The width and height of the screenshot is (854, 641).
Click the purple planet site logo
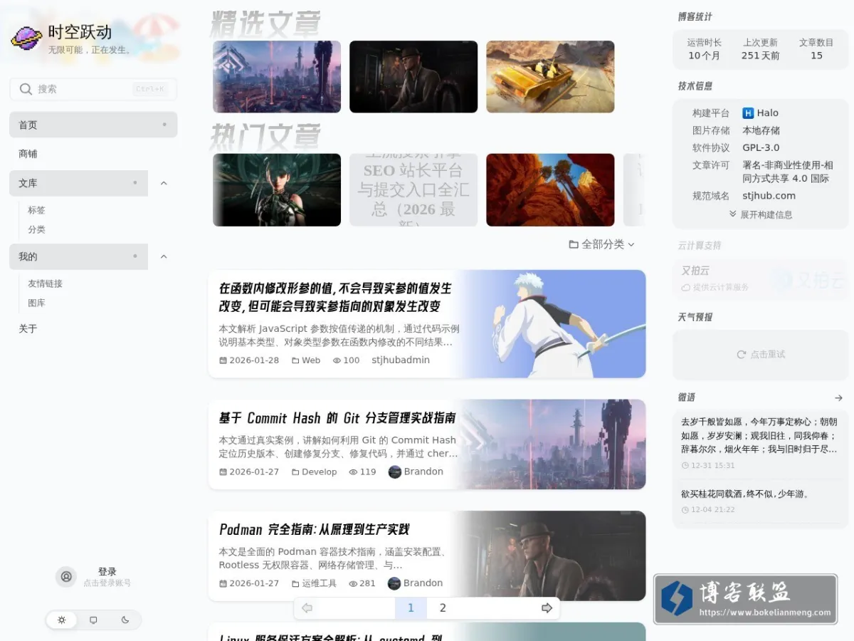click(x=26, y=38)
